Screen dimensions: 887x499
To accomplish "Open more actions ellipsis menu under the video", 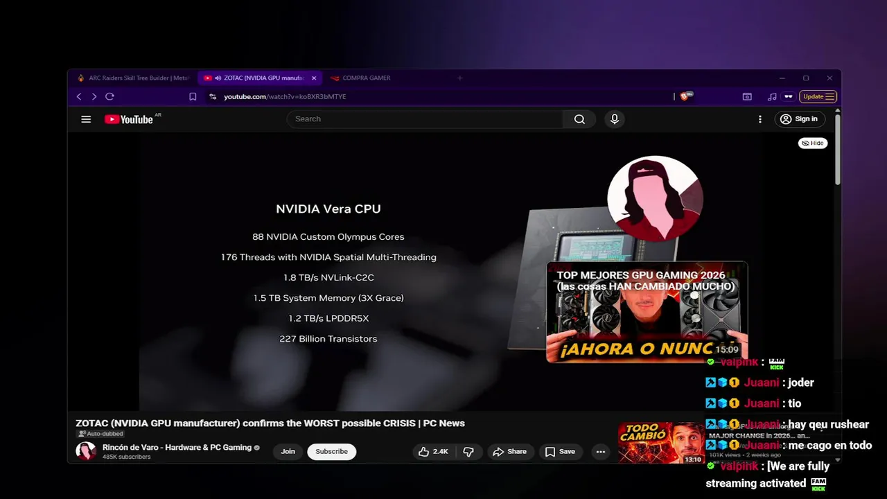I will click(601, 452).
